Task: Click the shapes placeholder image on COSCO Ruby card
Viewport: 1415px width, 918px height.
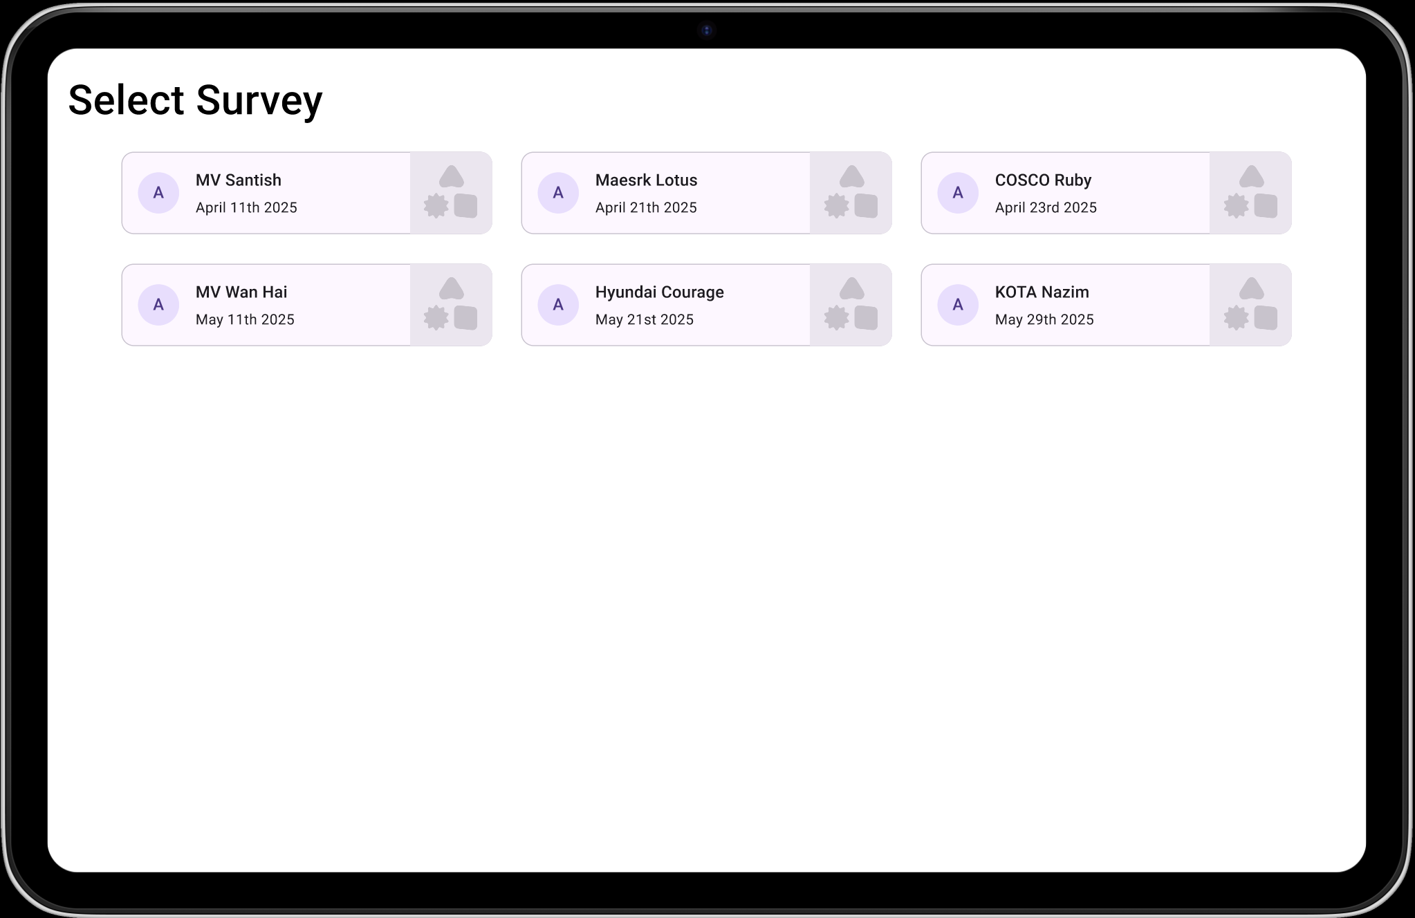Action: (x=1250, y=193)
